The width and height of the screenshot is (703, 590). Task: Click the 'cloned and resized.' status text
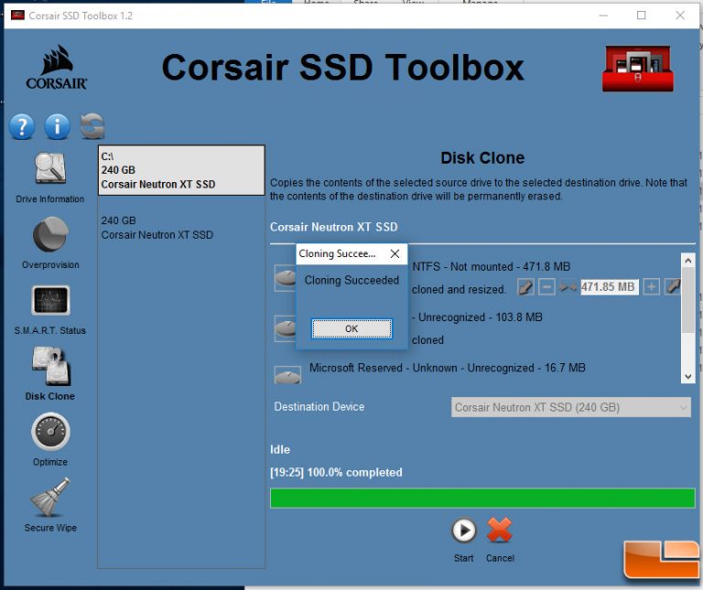point(459,289)
